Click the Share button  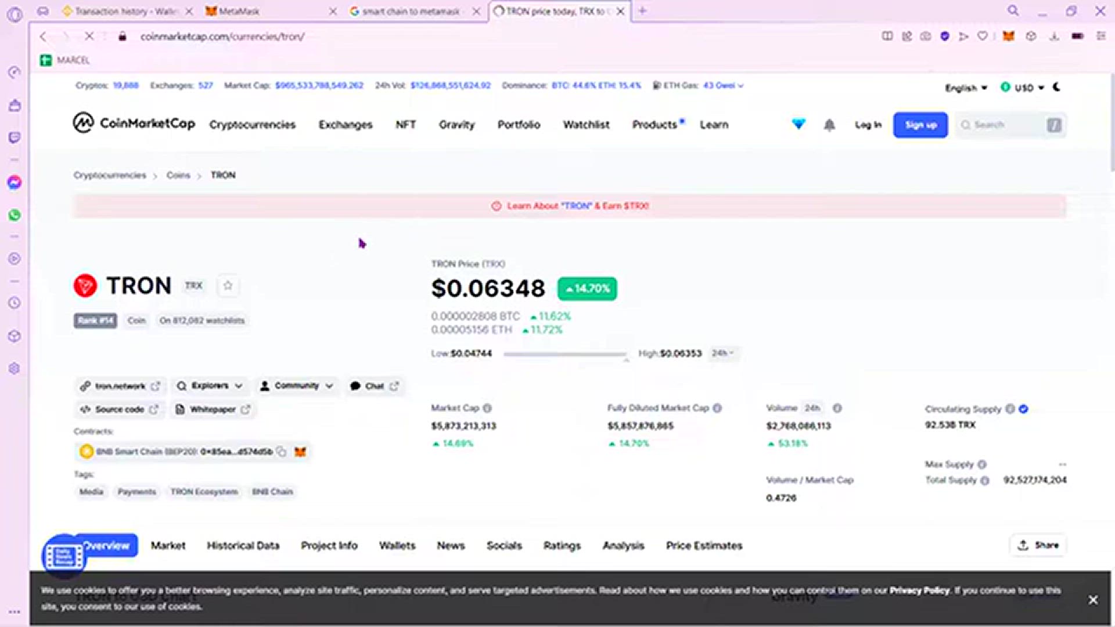click(x=1038, y=545)
